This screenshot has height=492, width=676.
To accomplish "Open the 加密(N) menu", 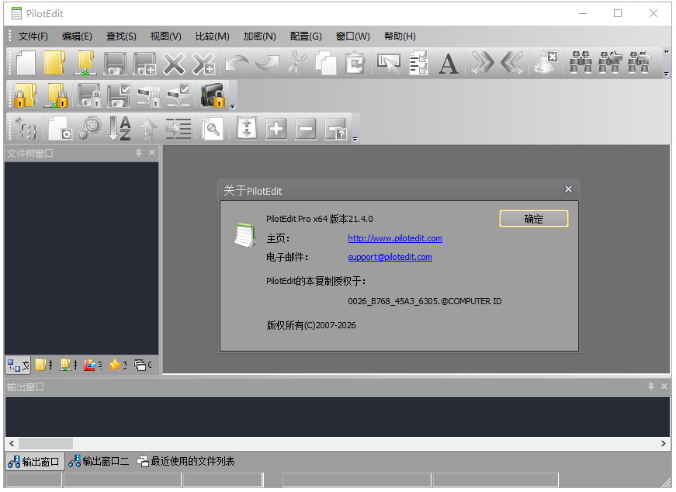I will (259, 36).
